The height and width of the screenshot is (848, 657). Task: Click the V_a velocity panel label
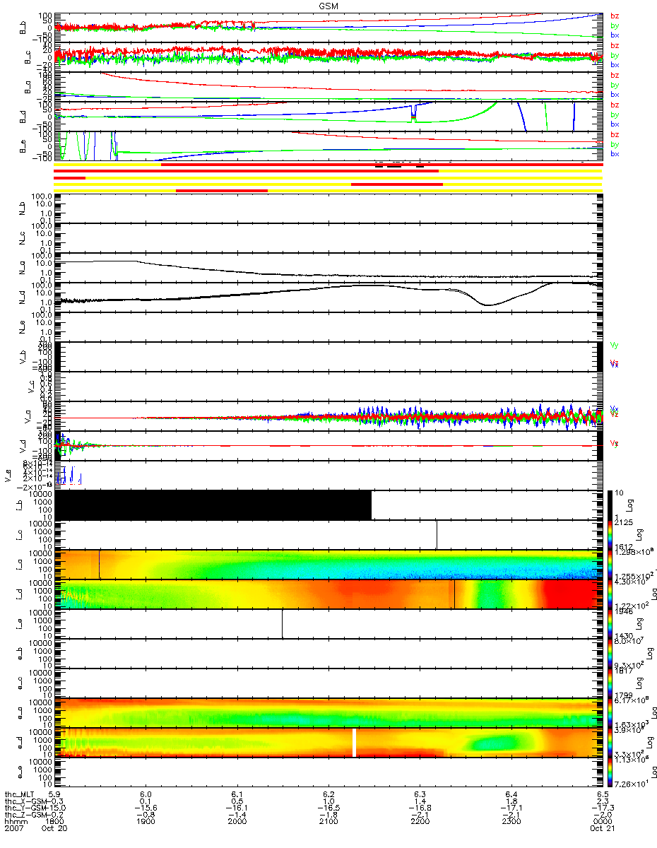pyautogui.click(x=28, y=416)
